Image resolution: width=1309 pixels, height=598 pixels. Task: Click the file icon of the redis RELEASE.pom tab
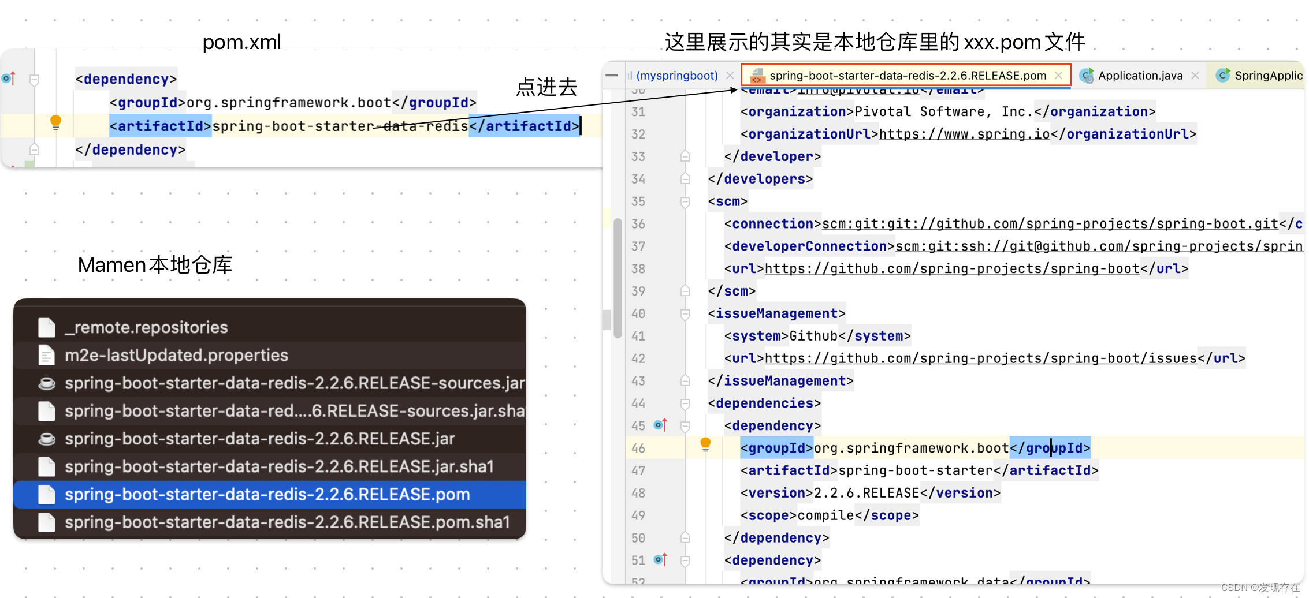tap(757, 76)
